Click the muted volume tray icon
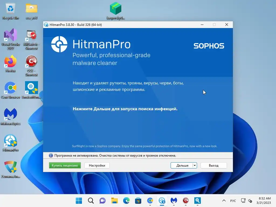276x207 pixels. coord(250,201)
